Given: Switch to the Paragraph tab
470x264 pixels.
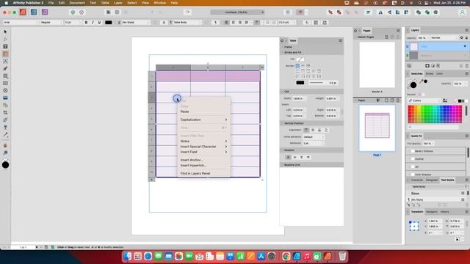Looking at the screenshot, I should (432, 180).
